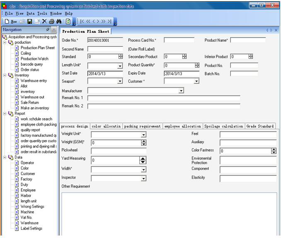Close the Production Plan Sheet document
281x238 pixels.
276,30
